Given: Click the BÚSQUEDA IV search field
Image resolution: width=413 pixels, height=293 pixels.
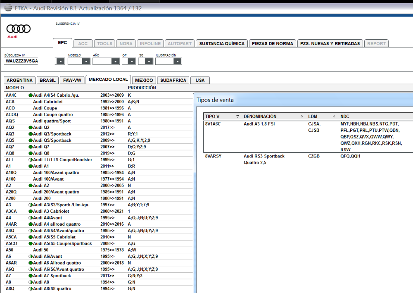Looking at the screenshot, I should [21, 61].
